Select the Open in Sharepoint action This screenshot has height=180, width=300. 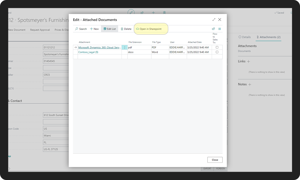tap(151, 29)
